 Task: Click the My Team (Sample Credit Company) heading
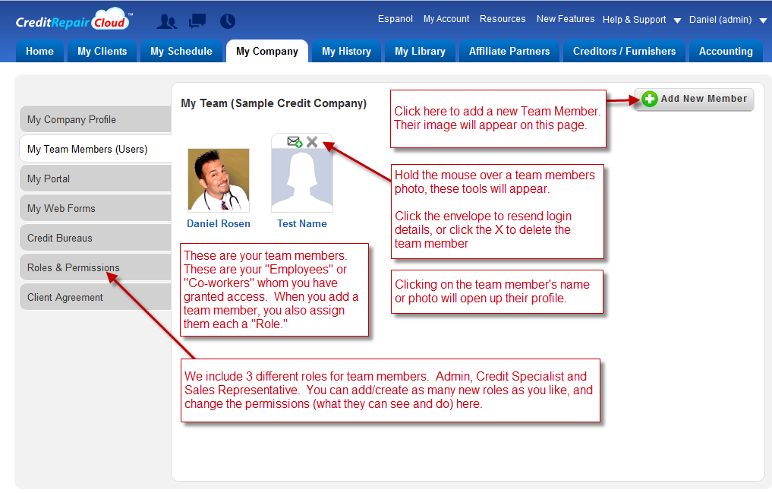point(274,103)
